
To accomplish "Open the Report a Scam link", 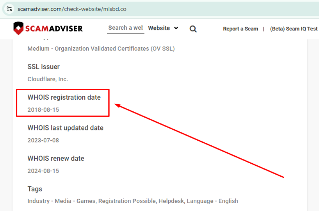I will click(x=240, y=29).
